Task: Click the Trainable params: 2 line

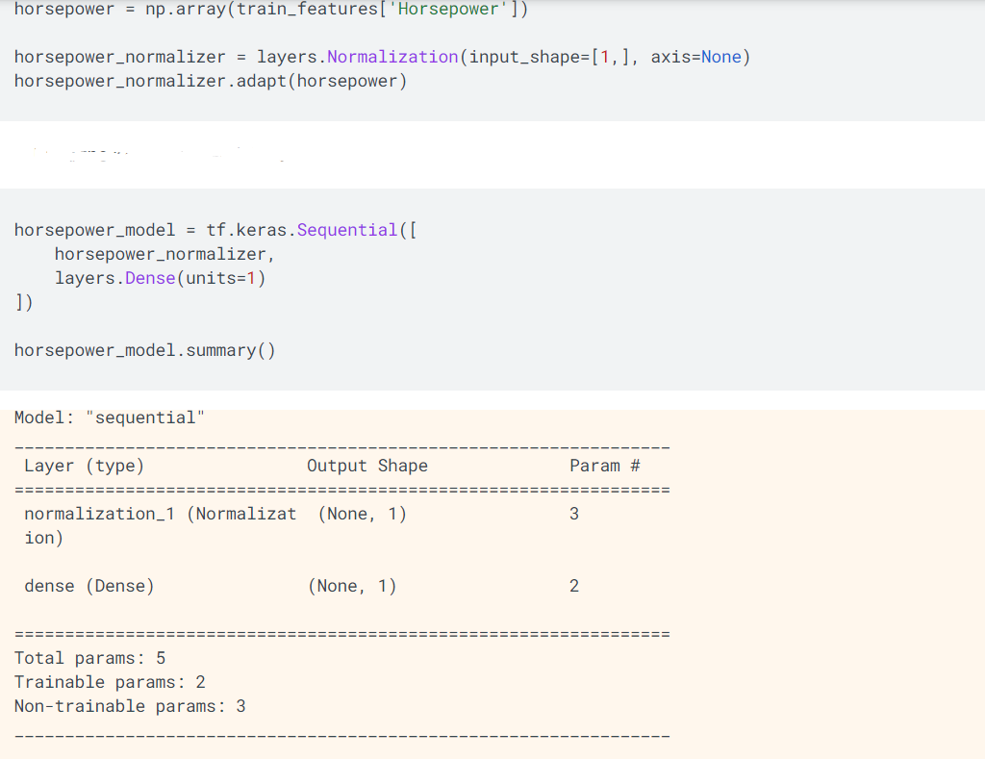Action: (x=110, y=682)
